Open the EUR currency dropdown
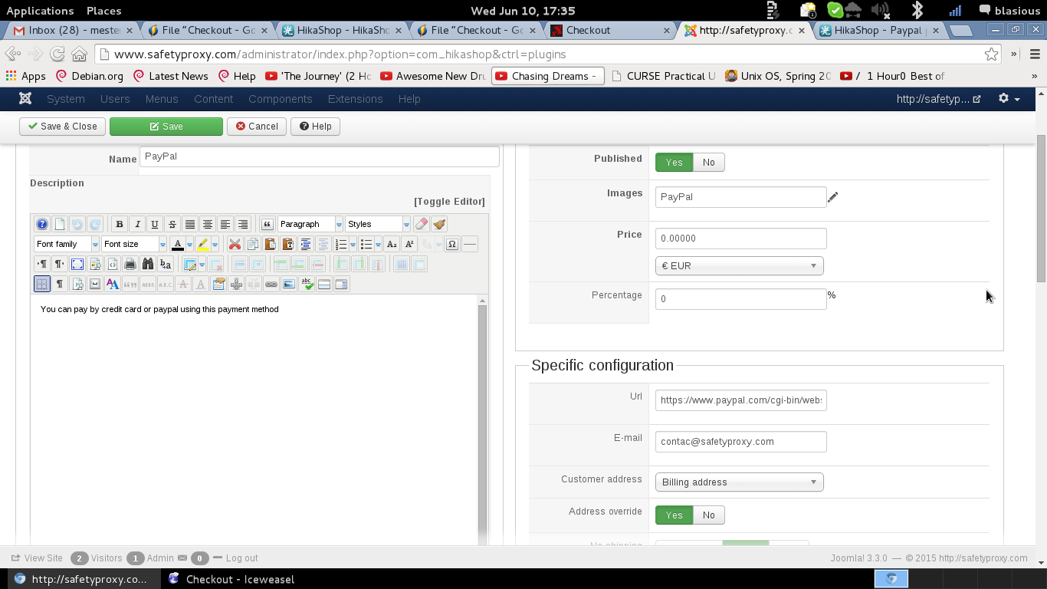This screenshot has width=1047, height=589. click(x=740, y=266)
